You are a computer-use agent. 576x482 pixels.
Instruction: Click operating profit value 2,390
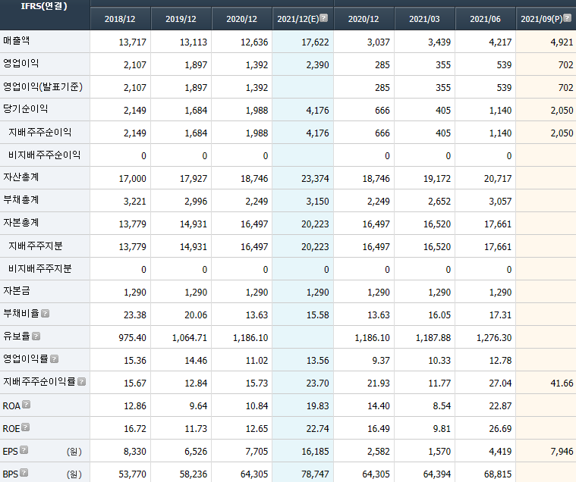click(317, 65)
